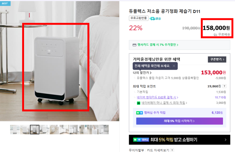Open the arrow on 최대 5% 적립 받고 쇼핑하기 banner
This screenshot has width=235, height=152.
(226, 140)
